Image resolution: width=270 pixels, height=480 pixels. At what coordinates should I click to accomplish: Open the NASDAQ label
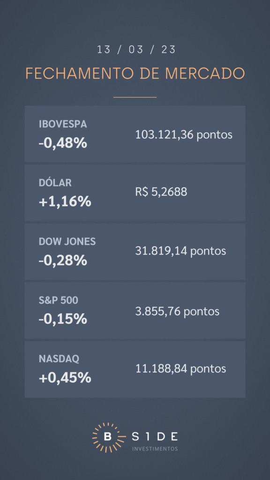coord(59,359)
